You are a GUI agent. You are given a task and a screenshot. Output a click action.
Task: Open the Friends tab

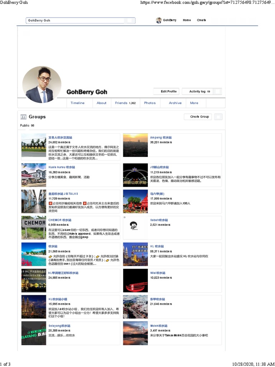tap(125, 103)
